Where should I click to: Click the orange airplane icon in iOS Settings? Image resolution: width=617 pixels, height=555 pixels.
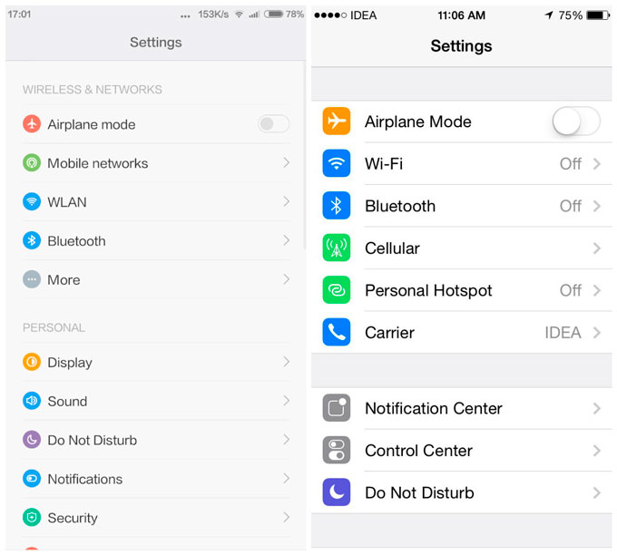(336, 122)
